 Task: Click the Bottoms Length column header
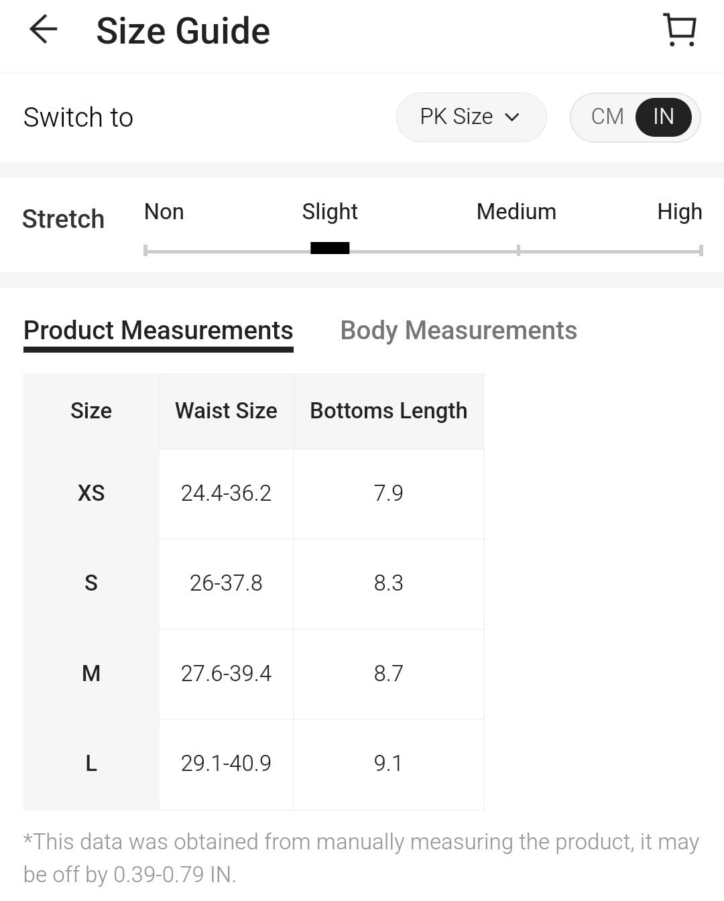tap(388, 411)
